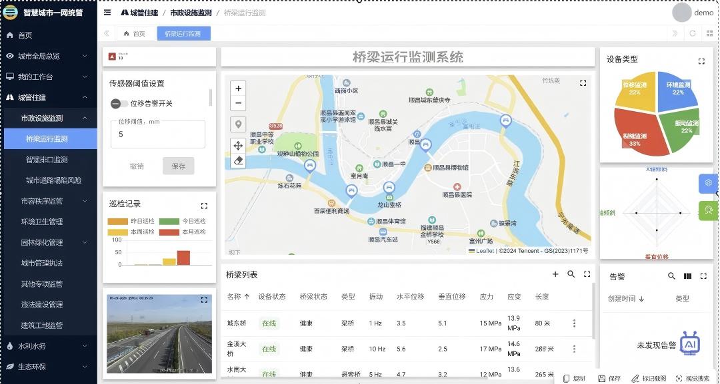Click the map location marker tool
The image size is (720, 384).
point(239,124)
